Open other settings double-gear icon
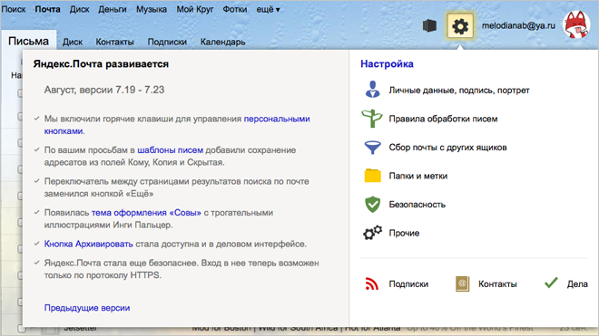599x336 pixels. tap(372, 233)
